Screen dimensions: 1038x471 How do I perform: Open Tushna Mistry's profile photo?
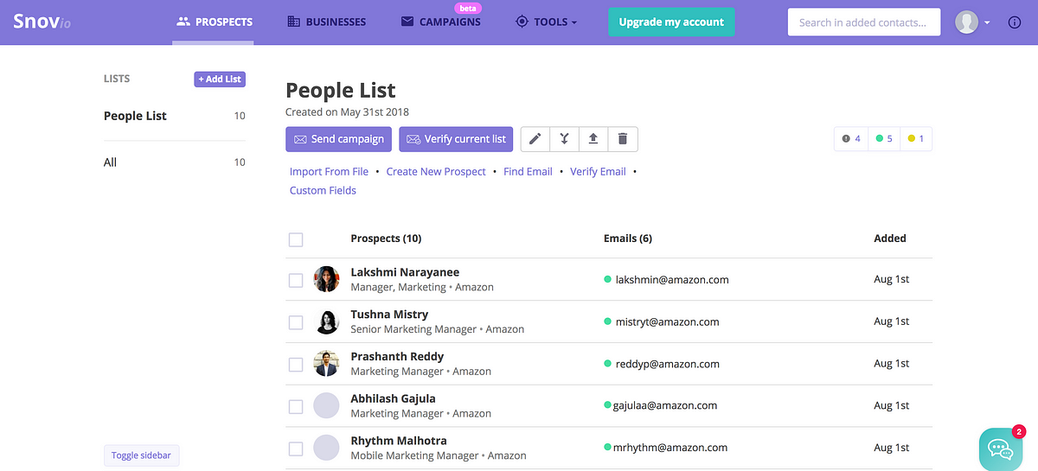pyautogui.click(x=326, y=321)
